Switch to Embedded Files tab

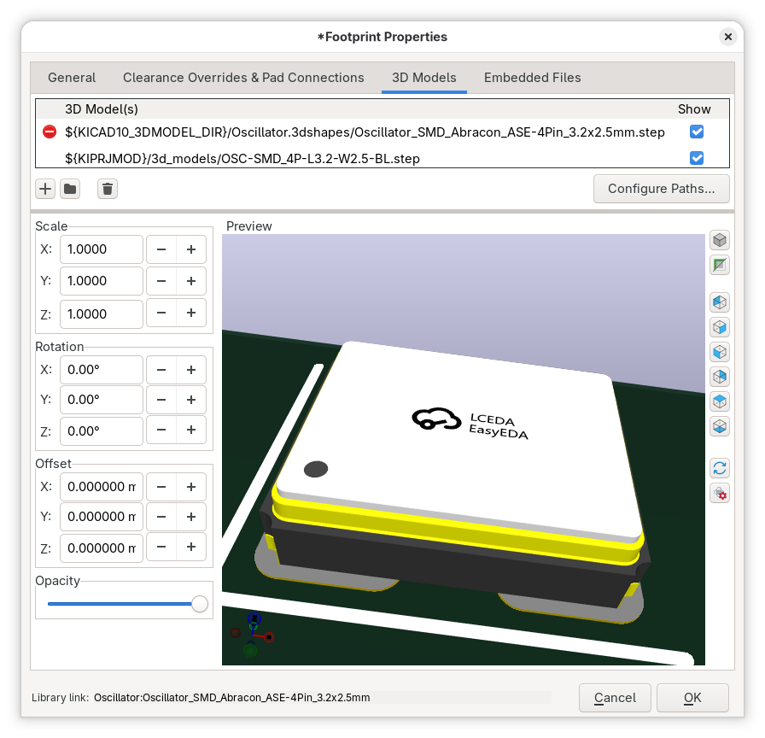coord(532,78)
